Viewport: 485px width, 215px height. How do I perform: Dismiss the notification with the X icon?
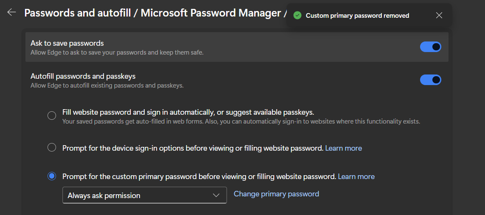coord(439,16)
